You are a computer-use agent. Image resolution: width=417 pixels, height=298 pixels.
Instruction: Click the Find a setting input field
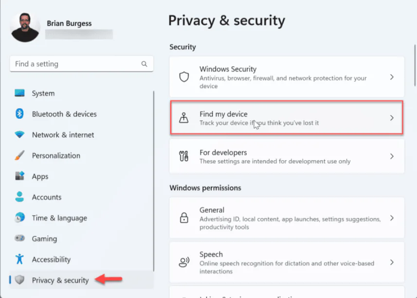coord(73,64)
